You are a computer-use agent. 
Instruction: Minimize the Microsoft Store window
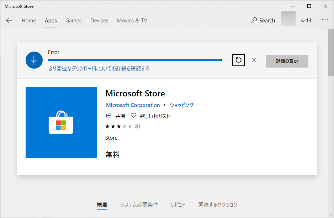pos(293,6)
